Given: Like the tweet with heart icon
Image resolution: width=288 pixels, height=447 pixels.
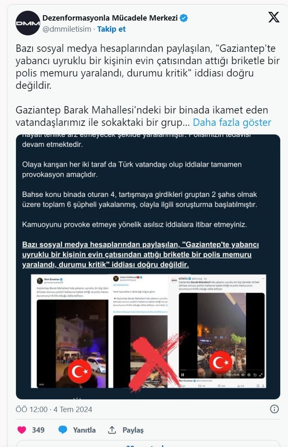Looking at the screenshot, I should 22,430.
